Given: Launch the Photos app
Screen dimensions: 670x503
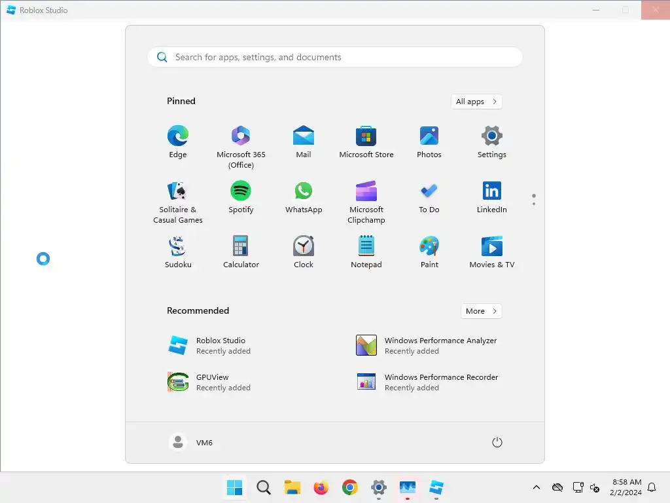Looking at the screenshot, I should click(x=429, y=143).
